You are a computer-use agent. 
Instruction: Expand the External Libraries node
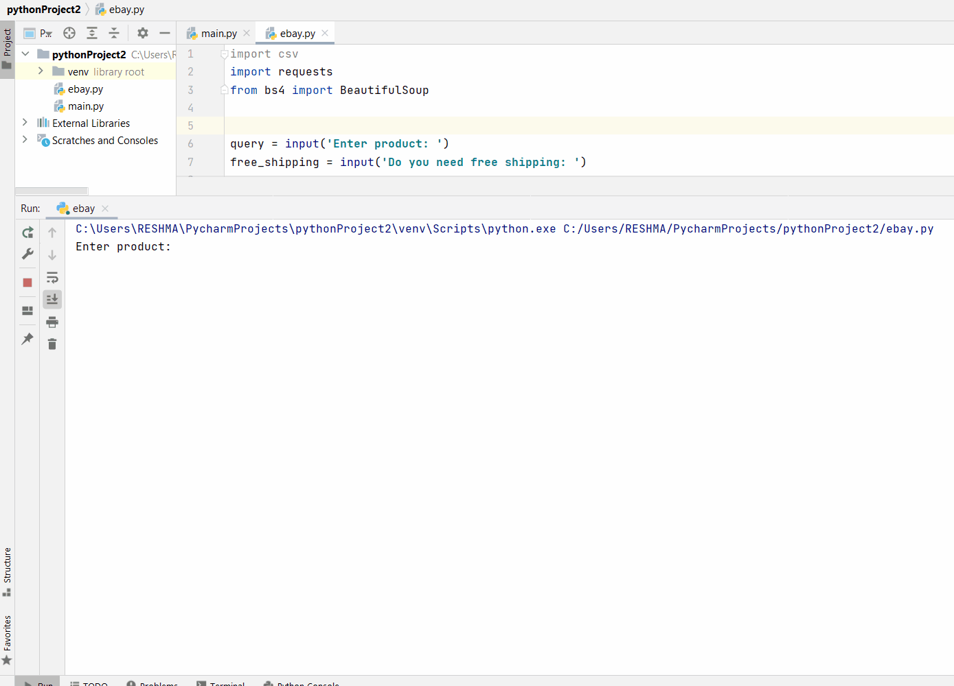tap(25, 123)
